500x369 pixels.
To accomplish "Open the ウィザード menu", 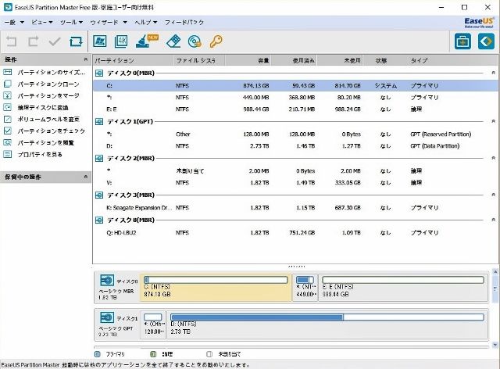I will point(109,23).
